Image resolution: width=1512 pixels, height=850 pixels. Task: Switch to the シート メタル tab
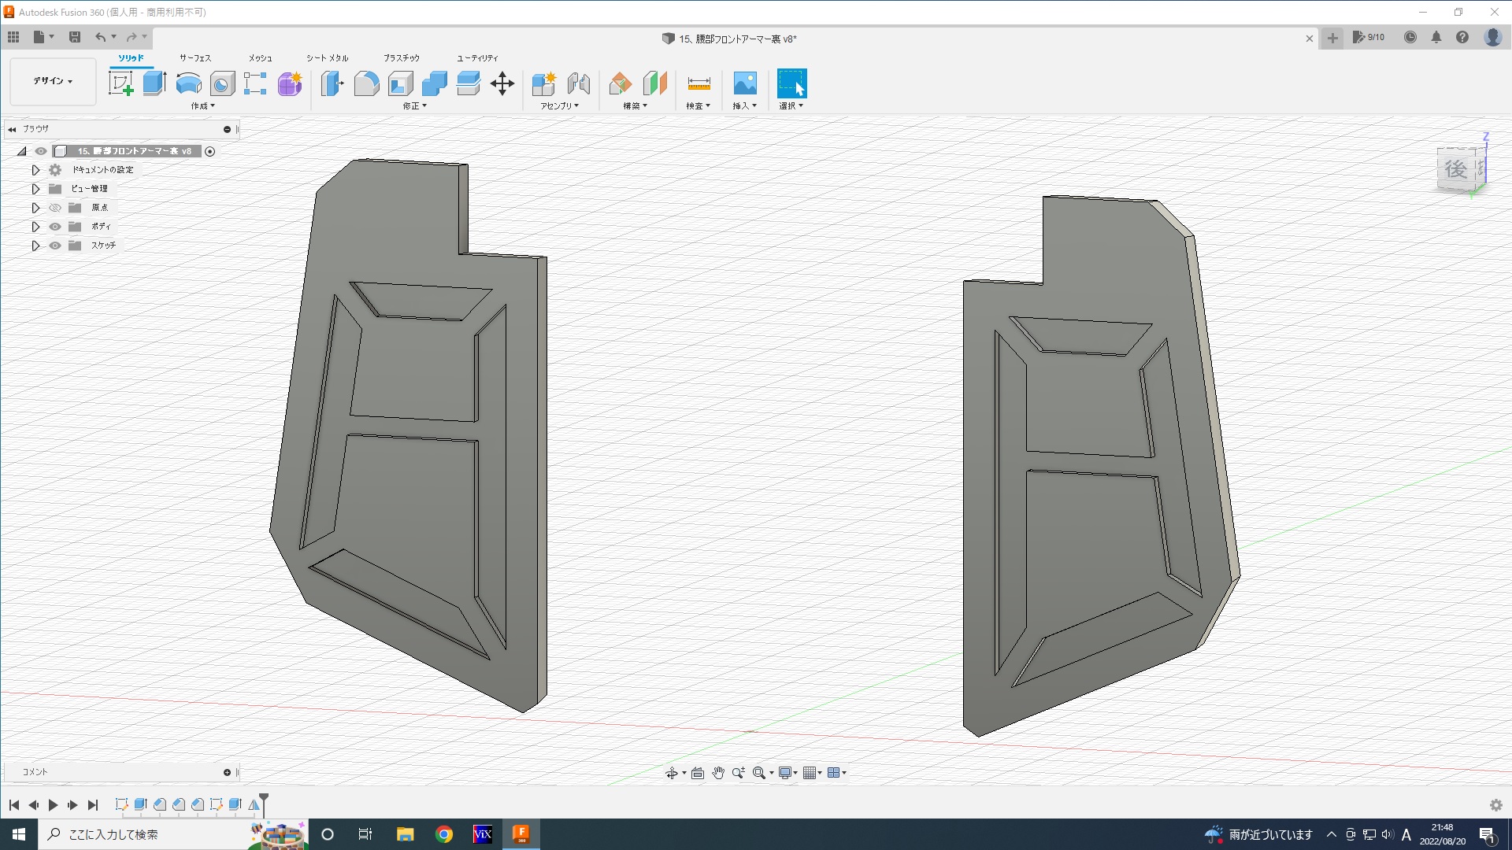point(327,57)
